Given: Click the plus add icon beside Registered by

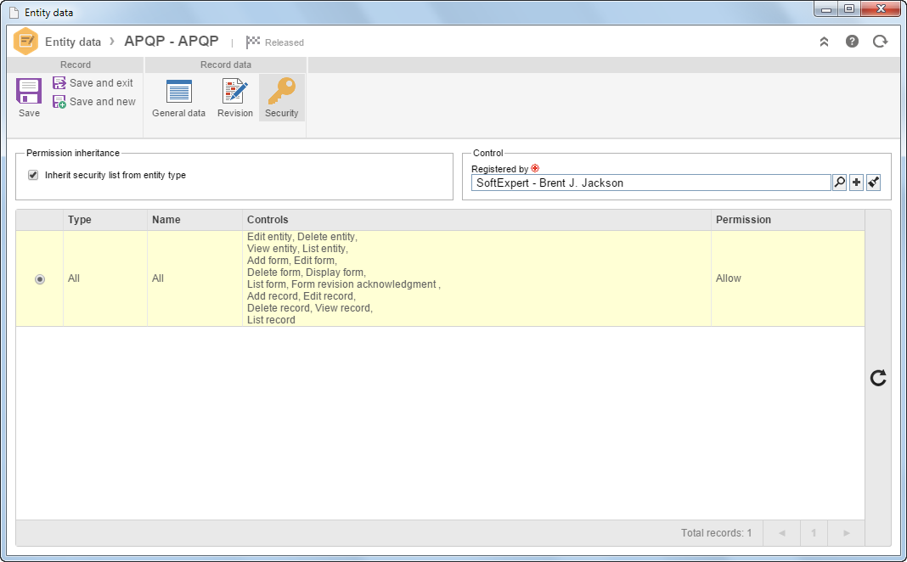Looking at the screenshot, I should [x=857, y=183].
